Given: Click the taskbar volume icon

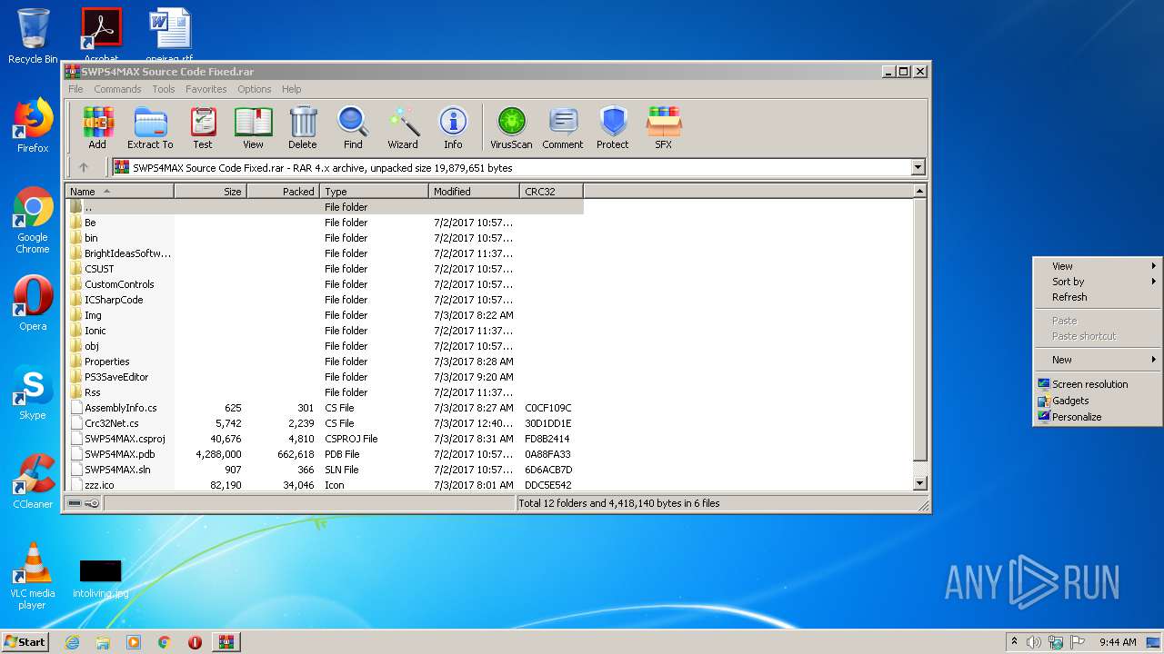Looking at the screenshot, I should coord(1034,642).
